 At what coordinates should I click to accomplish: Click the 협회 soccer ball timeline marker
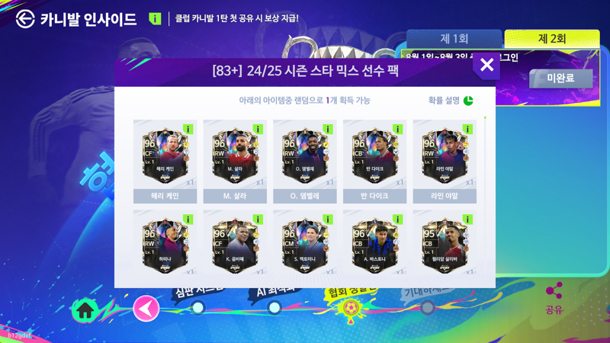click(x=350, y=309)
